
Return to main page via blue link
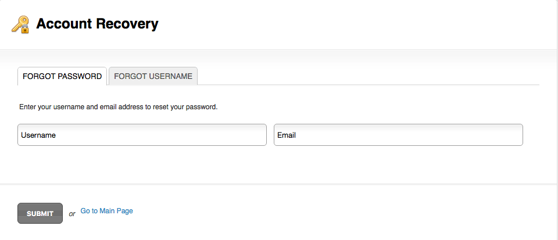[x=107, y=211]
